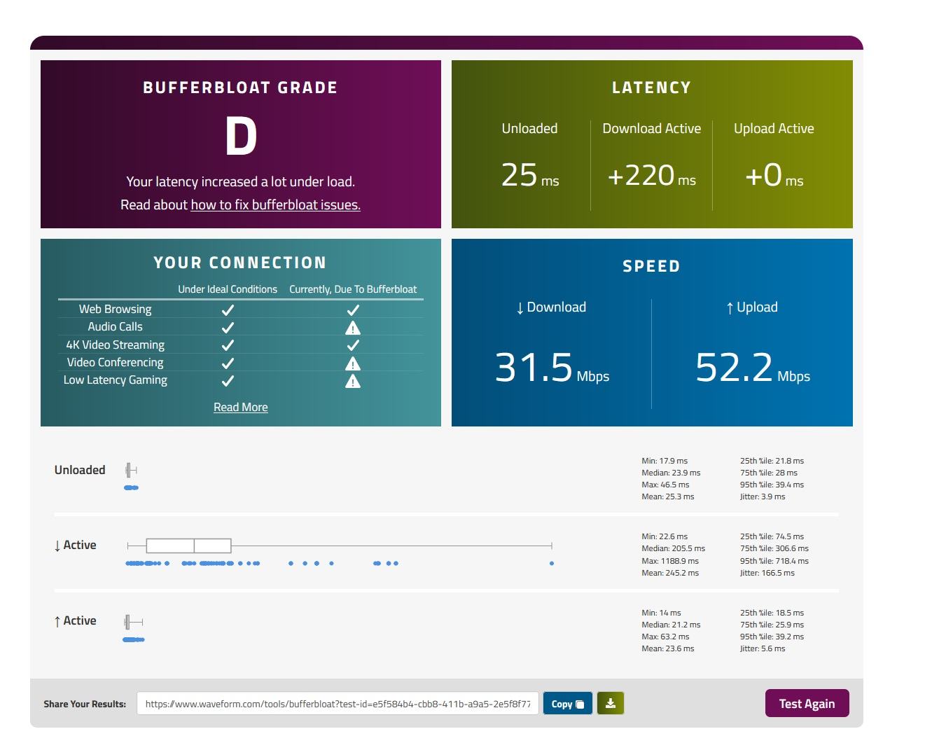Screen dimensions: 925x750
Task: Click the 'Currently, Due To Bufferbloat' column header
Action: click(x=353, y=289)
